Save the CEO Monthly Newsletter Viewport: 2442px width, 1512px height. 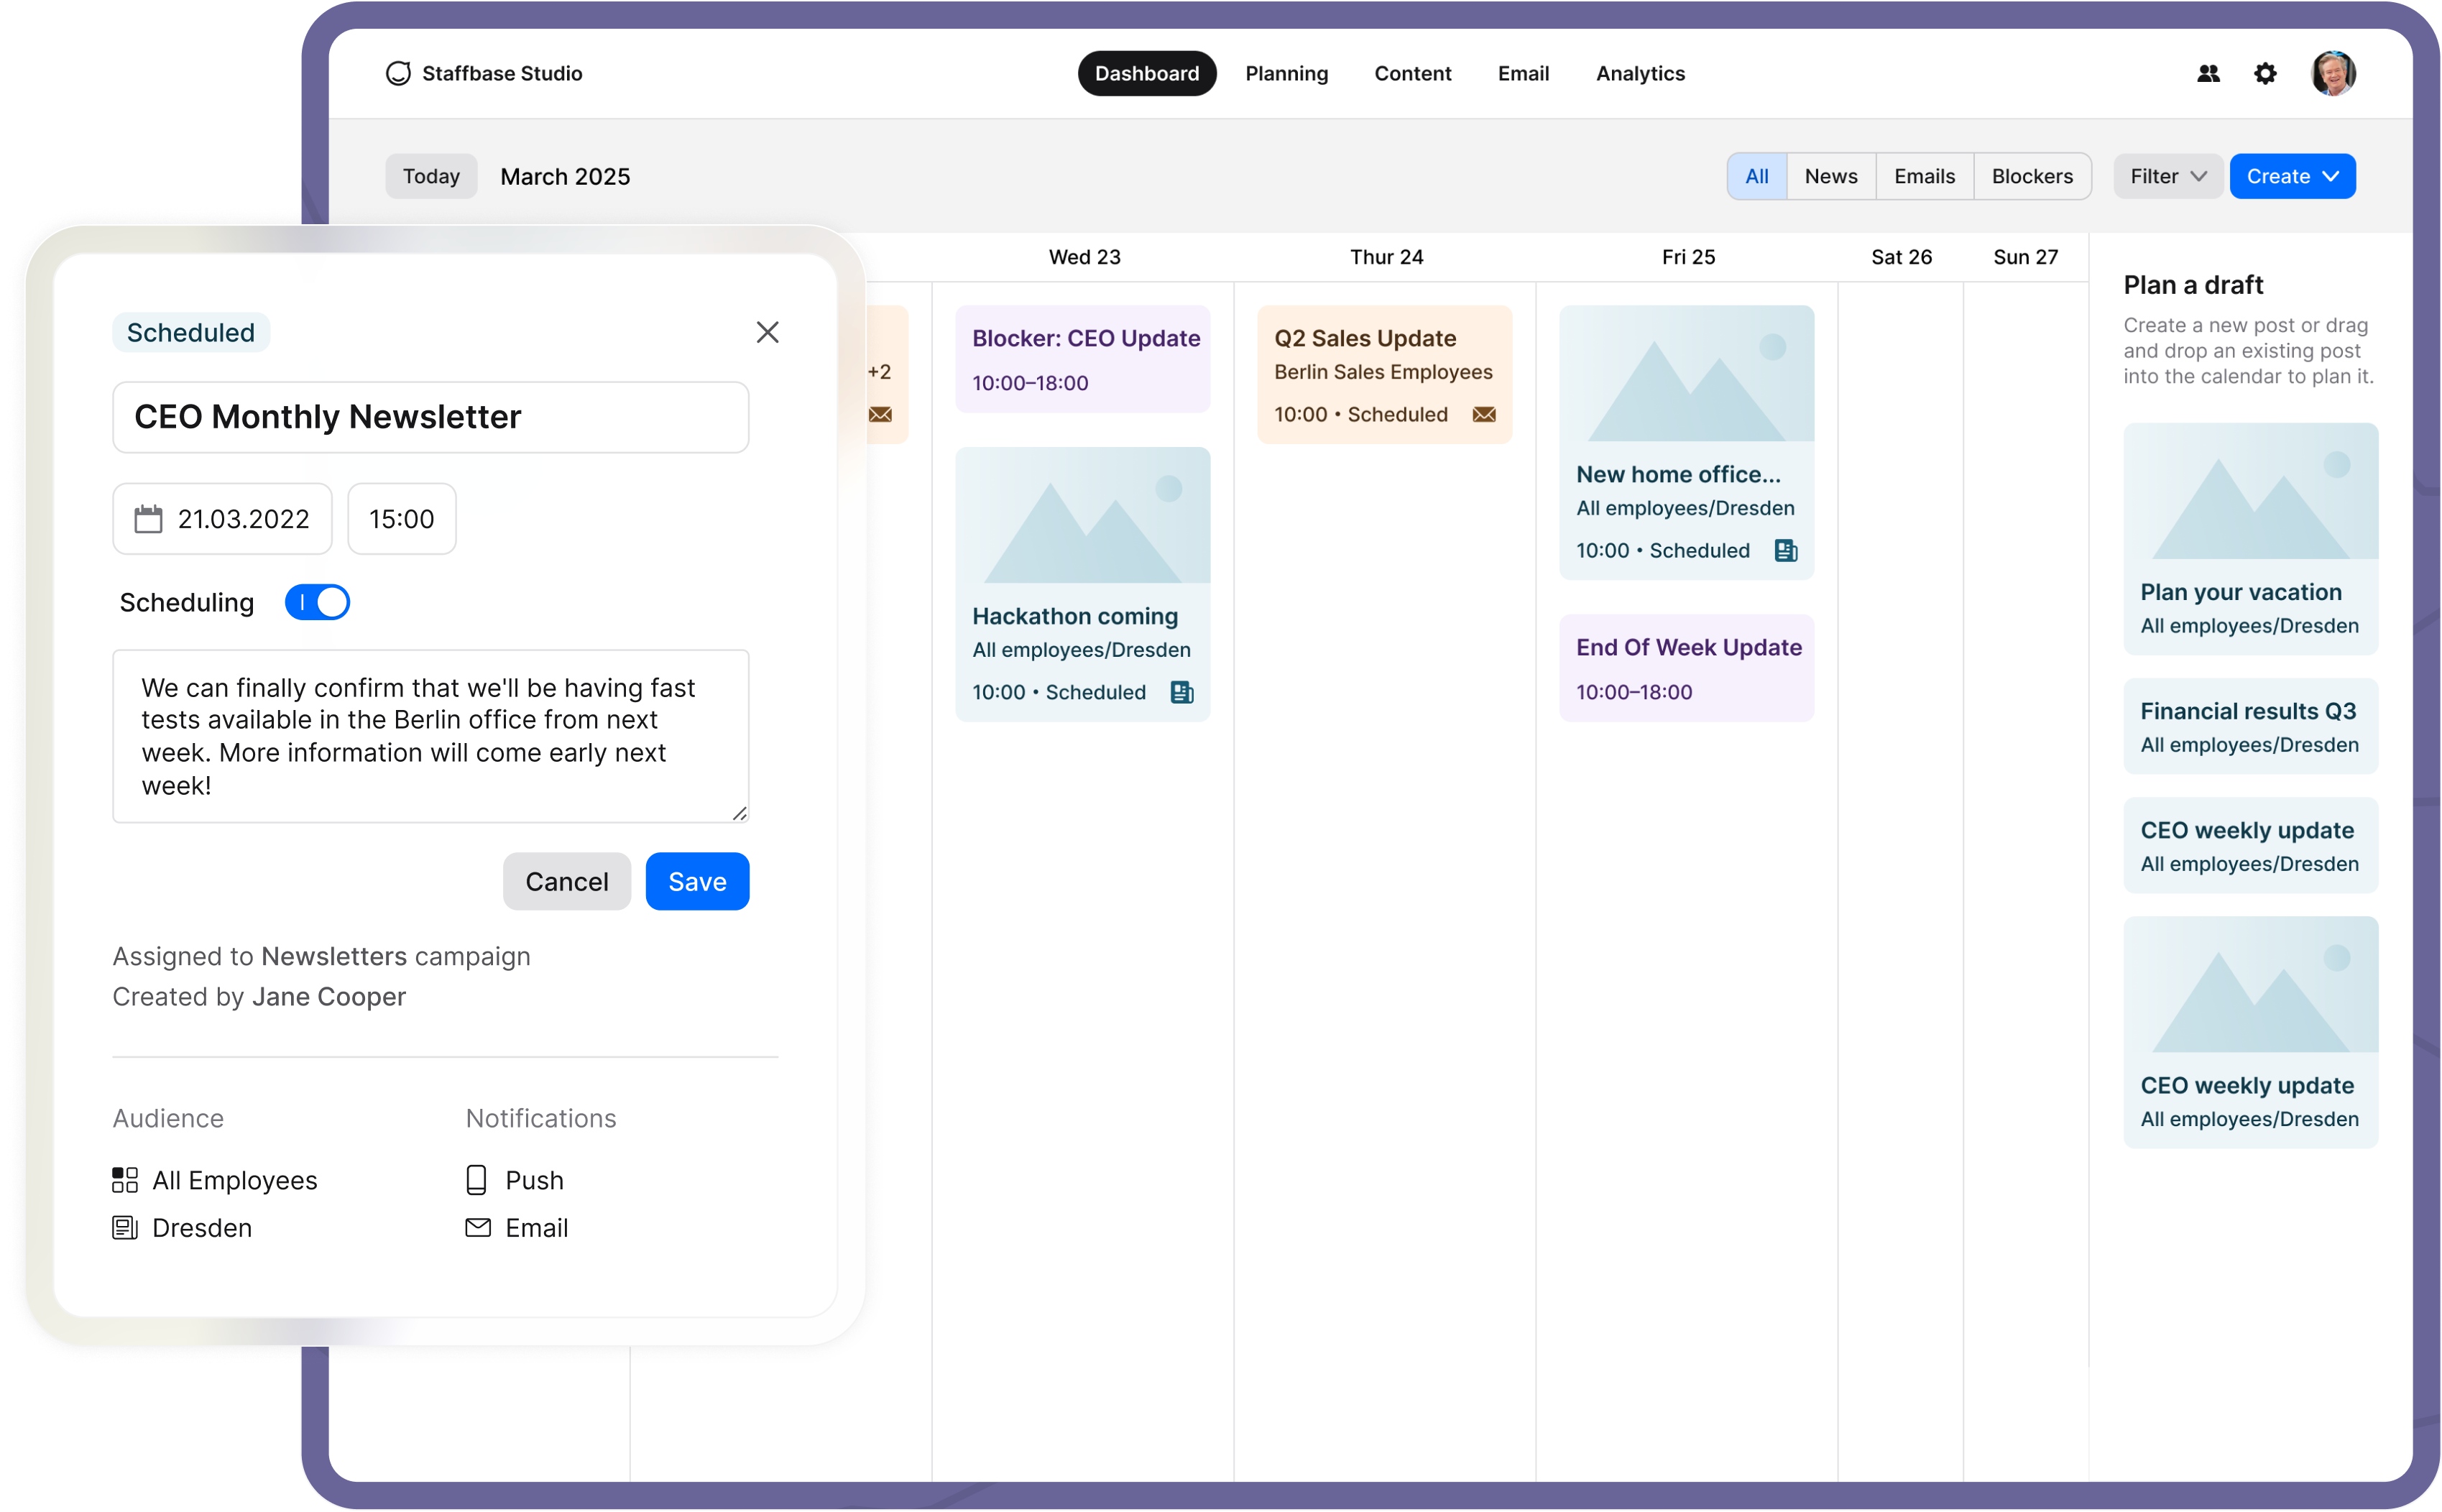tap(697, 881)
